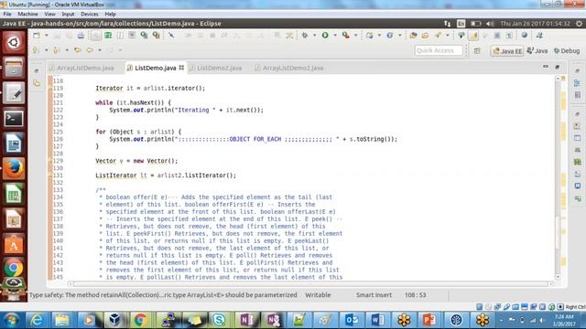The width and height of the screenshot is (586, 329).
Task: Click the Ubuntu system settings gear icon
Action: pos(579,24)
